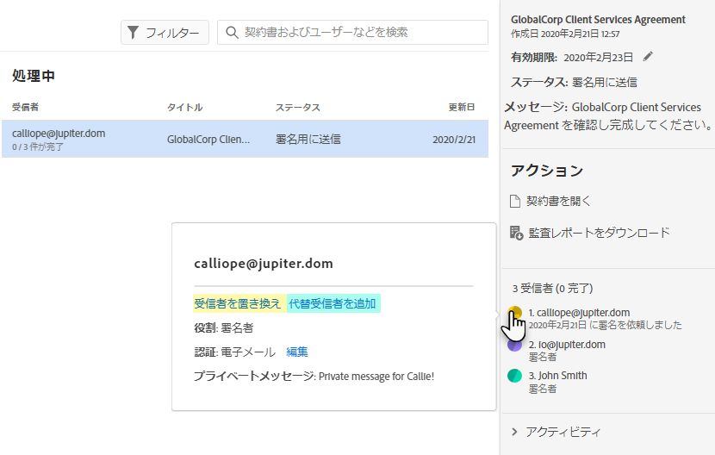Click the green avatar for John Smith
This screenshot has height=455, width=715.
click(514, 376)
